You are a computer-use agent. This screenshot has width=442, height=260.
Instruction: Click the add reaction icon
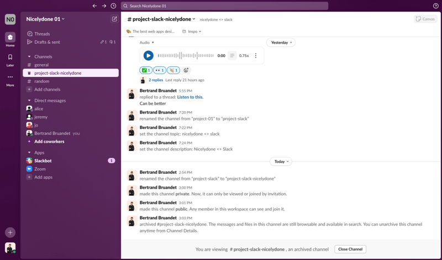coord(186,70)
